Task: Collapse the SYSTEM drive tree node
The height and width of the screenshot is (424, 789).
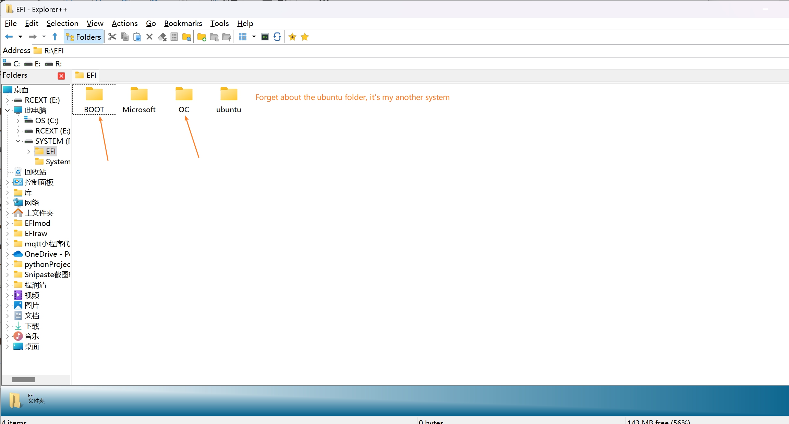Action: [18, 141]
